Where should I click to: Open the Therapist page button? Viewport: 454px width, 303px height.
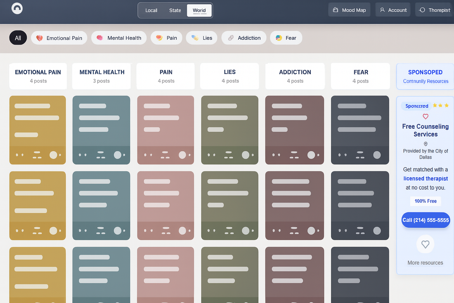coord(434,10)
